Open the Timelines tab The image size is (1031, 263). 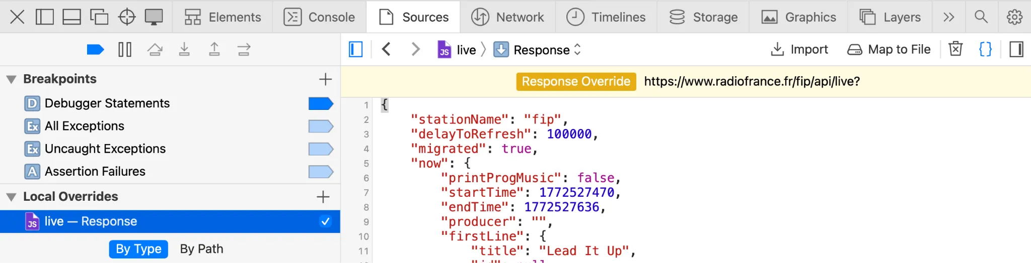click(x=606, y=17)
